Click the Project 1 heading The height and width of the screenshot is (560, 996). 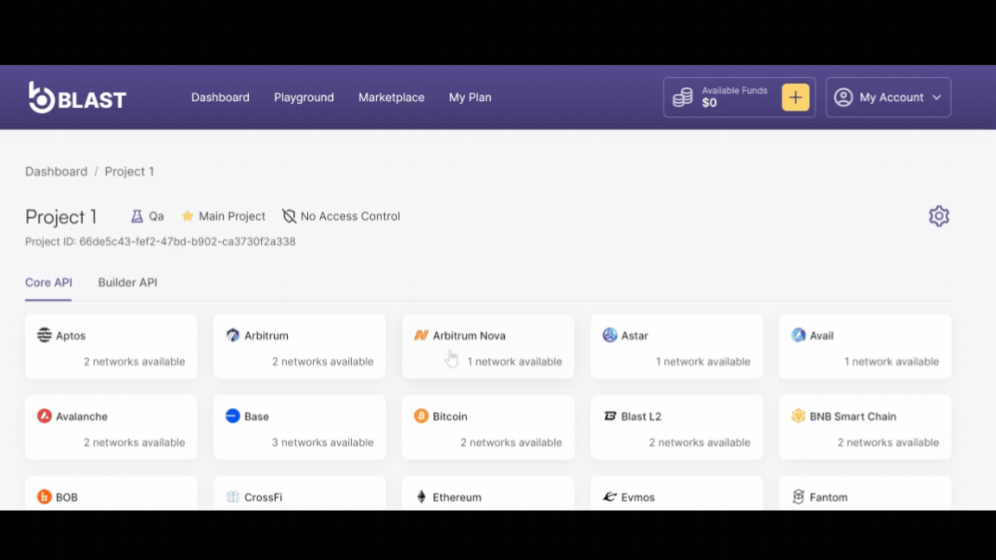click(61, 217)
